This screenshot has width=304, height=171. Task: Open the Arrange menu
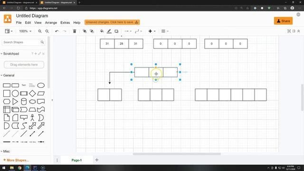point(51,22)
